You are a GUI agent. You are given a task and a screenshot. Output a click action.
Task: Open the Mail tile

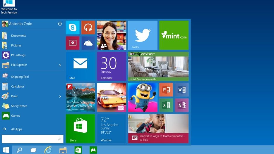pyautogui.click(x=81, y=66)
